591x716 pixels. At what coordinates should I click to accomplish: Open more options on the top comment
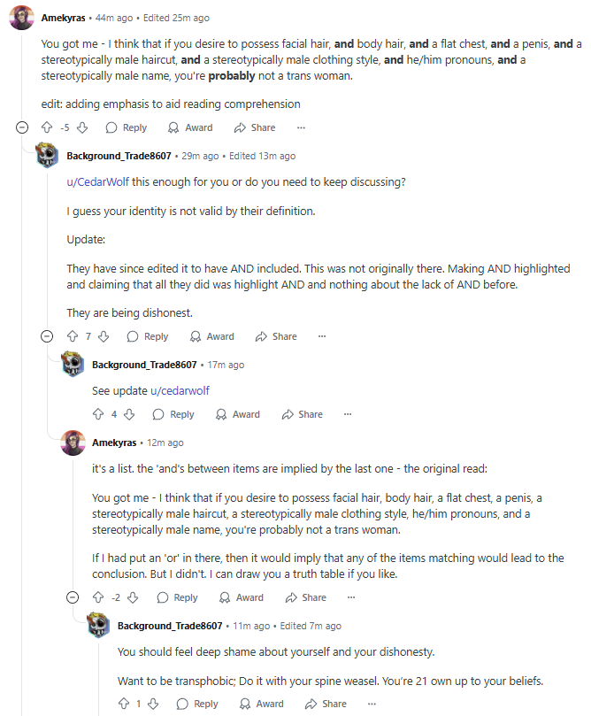click(x=302, y=127)
